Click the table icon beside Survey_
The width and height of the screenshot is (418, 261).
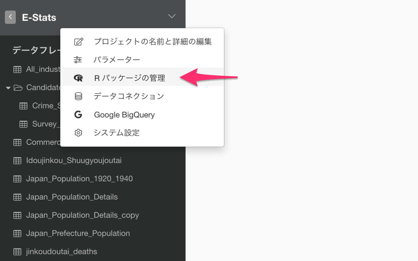[x=23, y=124]
